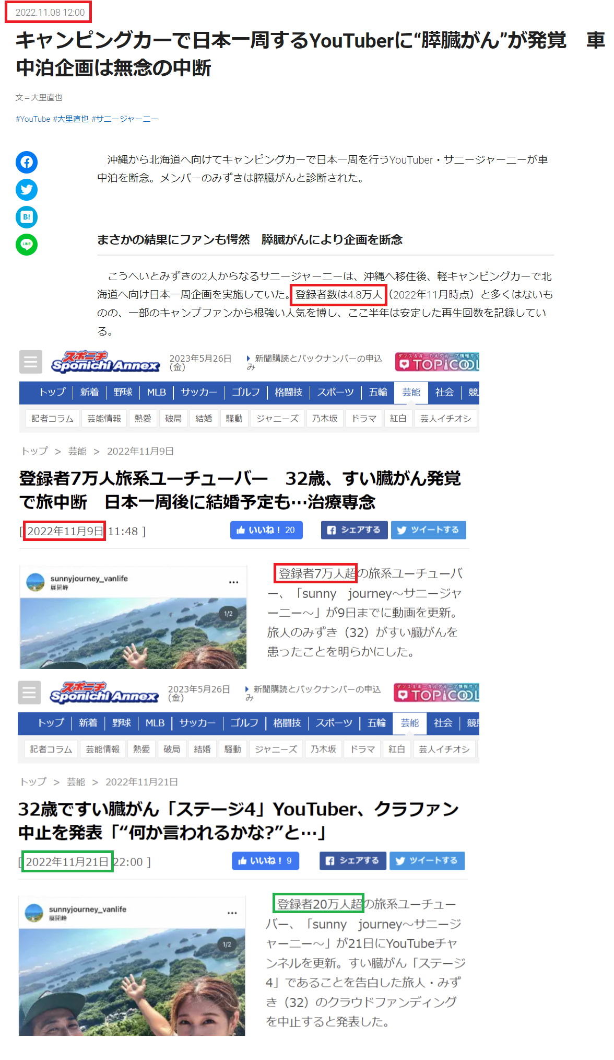The width and height of the screenshot is (614, 1060).
Task: Select the サッカー tab on the November 9 page navigation
Action: coord(199,392)
